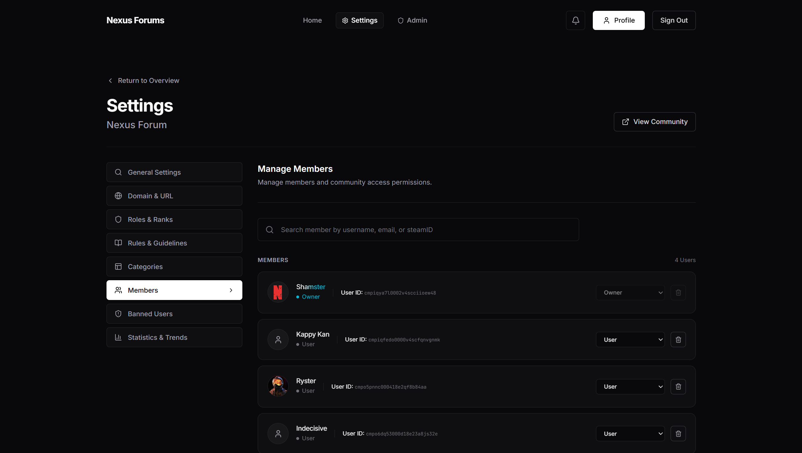Open Statistics & Trends settings
This screenshot has height=453, width=802.
coord(174,337)
